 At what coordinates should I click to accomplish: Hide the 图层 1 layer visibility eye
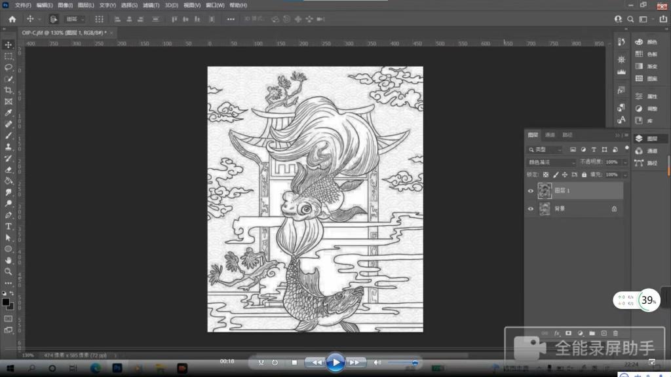tap(531, 191)
